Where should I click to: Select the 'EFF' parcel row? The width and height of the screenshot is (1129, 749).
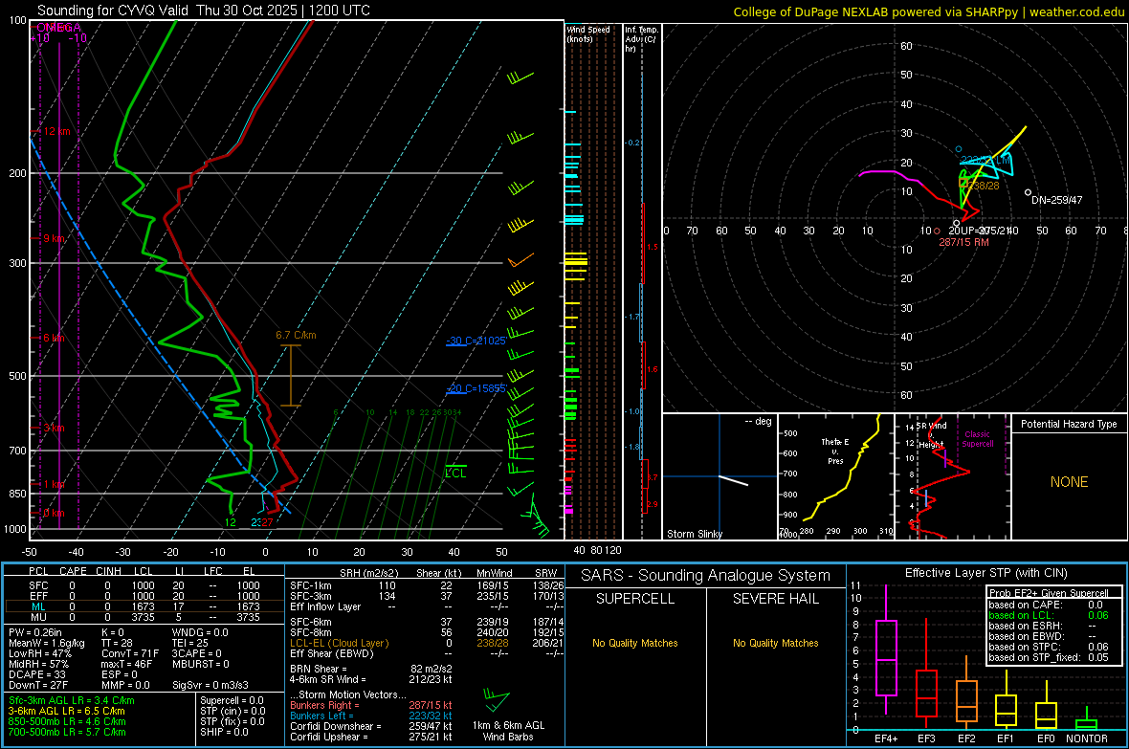click(x=144, y=596)
